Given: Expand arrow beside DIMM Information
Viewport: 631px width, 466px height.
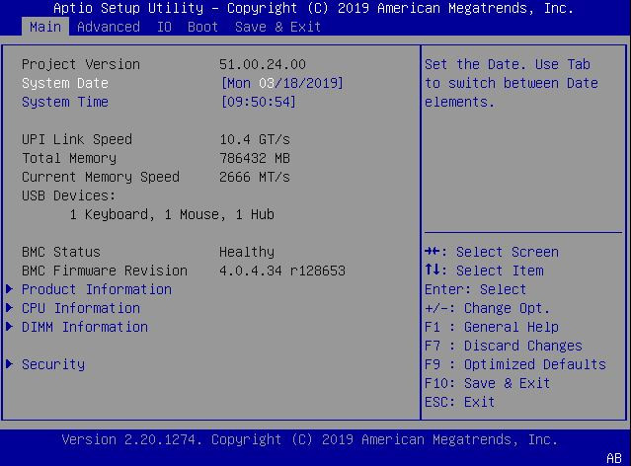Looking at the screenshot, I should click(x=10, y=326).
